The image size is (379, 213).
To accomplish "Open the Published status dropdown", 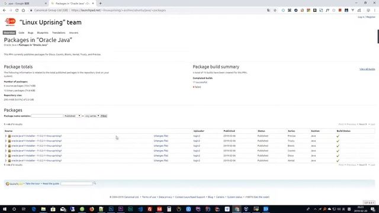I will click(72, 116).
